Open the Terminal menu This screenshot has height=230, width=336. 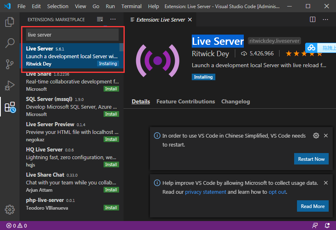click(131, 6)
